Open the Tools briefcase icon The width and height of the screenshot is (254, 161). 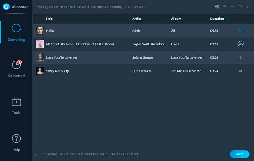coord(16,102)
